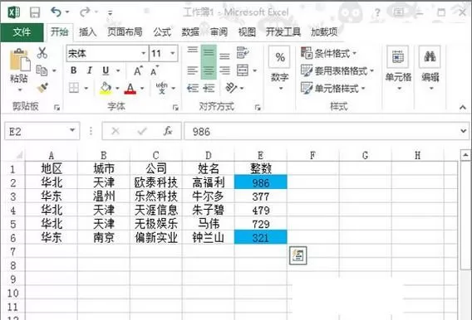Click the Merge and Center icon
Viewport: 472px width, 320px height.
243,70
